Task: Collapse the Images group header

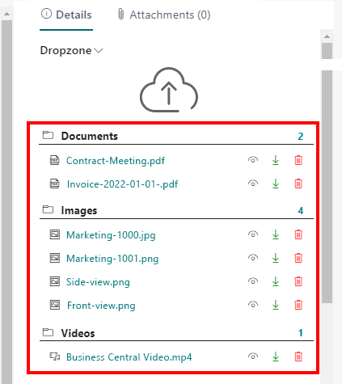Action: [x=176, y=210]
